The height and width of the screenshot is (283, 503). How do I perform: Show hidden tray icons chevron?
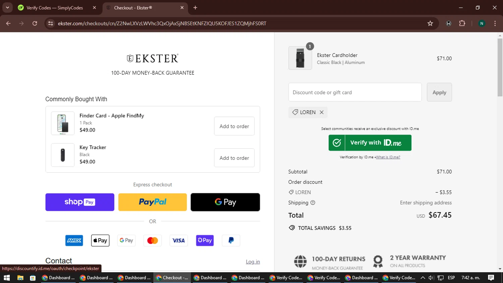click(423, 278)
